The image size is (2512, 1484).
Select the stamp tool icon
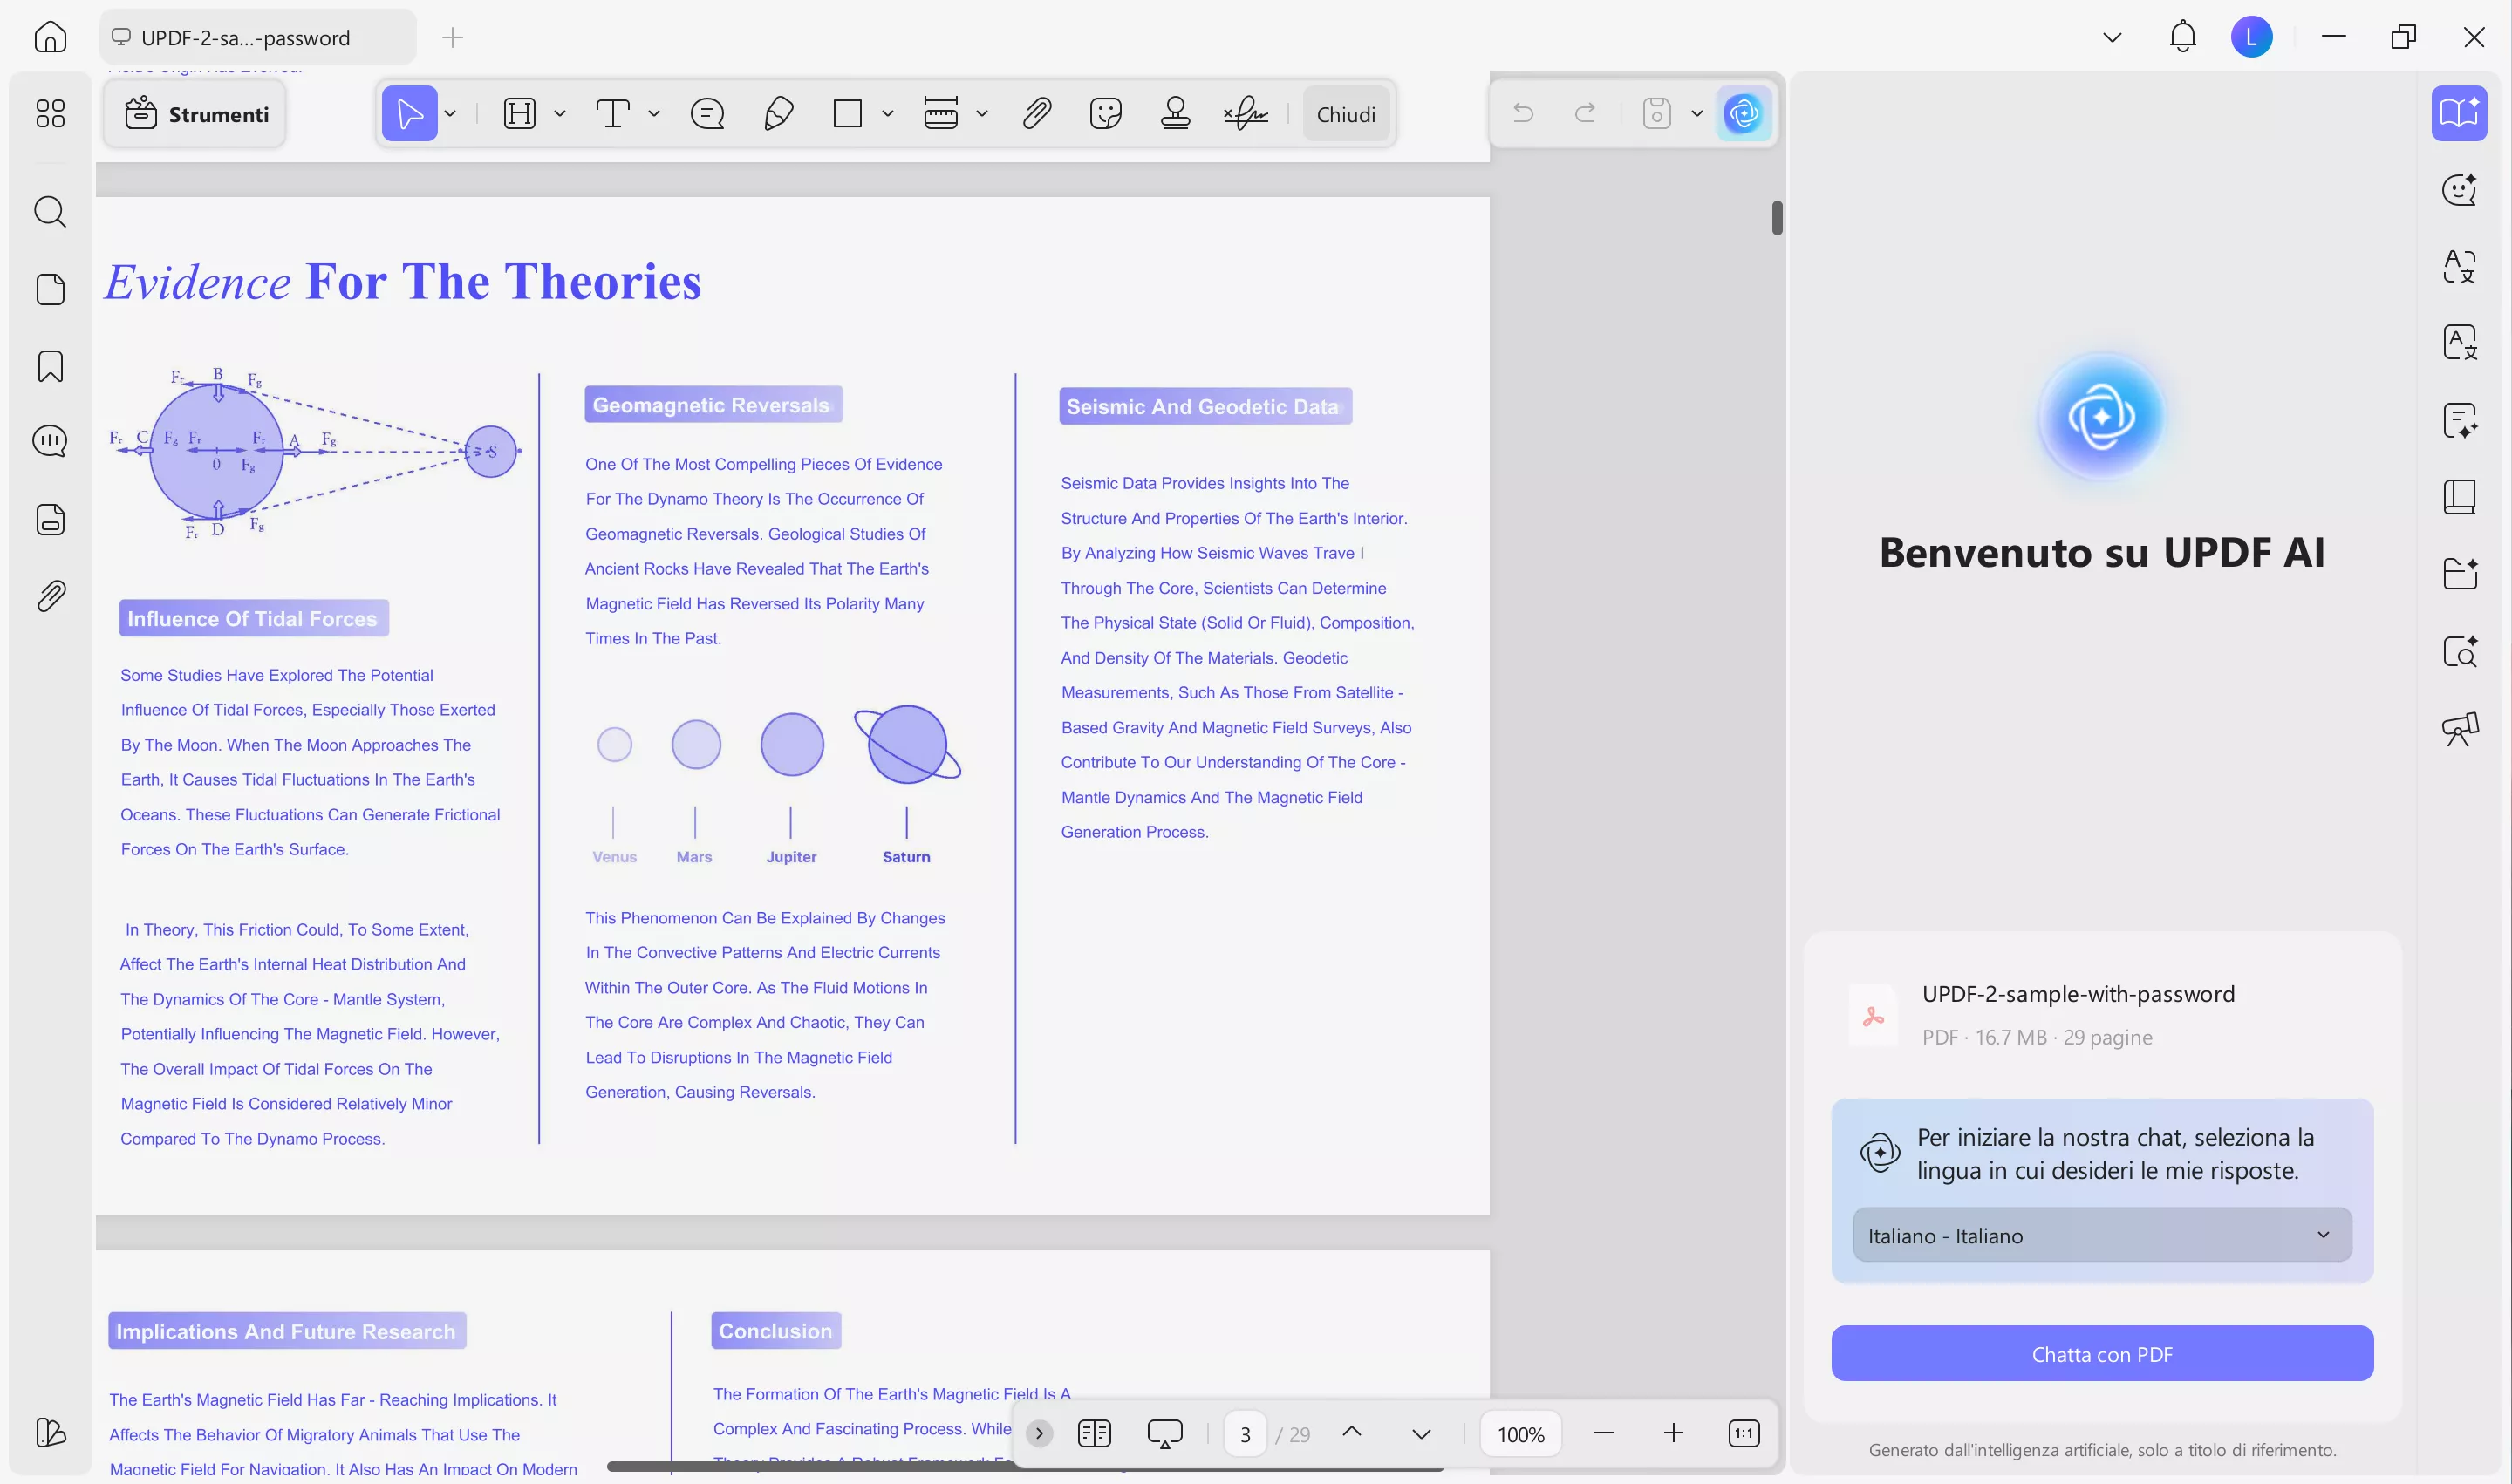(1176, 114)
